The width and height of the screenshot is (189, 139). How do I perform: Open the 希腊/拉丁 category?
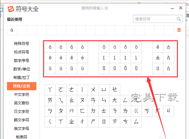point(22,78)
